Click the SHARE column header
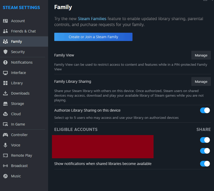The height and width of the screenshot is (191, 214). [204, 129]
